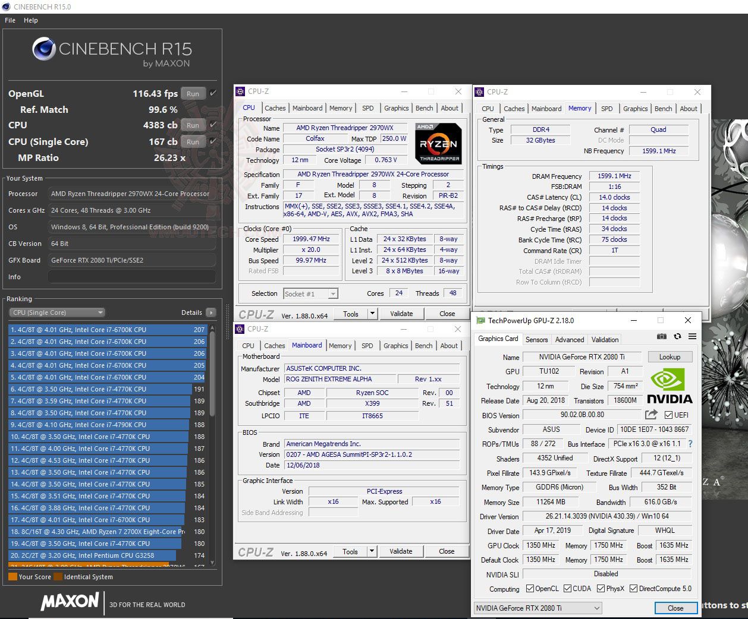Open Validation tab in GPU-Z
748x619 pixels.
[605, 340]
